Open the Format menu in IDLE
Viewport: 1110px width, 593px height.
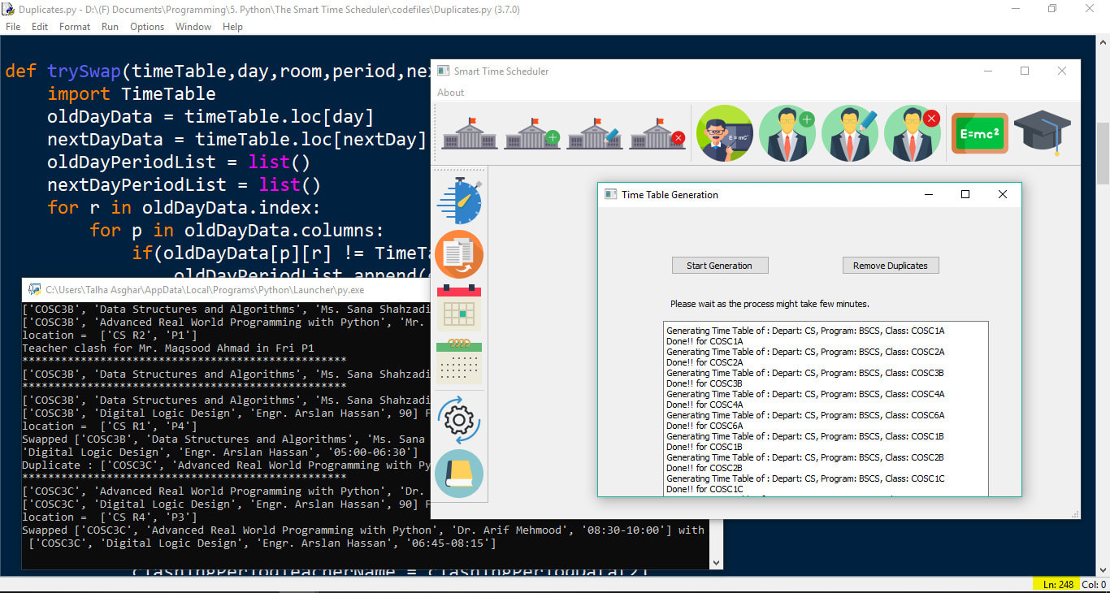click(75, 27)
